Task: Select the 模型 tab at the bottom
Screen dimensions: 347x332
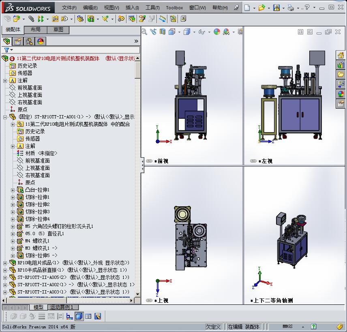Action: pyautogui.click(x=38, y=307)
